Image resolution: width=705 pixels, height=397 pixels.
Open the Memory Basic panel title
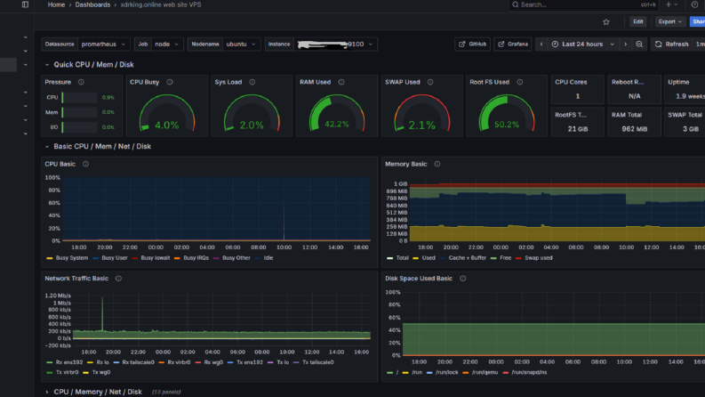406,164
